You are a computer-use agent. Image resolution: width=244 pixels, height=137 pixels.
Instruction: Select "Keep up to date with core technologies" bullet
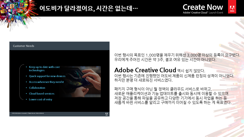44,68
